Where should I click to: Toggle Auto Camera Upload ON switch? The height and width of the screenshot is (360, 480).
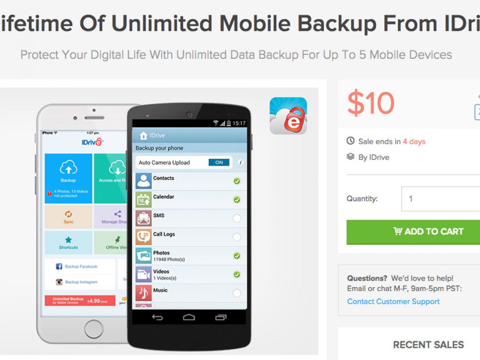[x=219, y=162]
